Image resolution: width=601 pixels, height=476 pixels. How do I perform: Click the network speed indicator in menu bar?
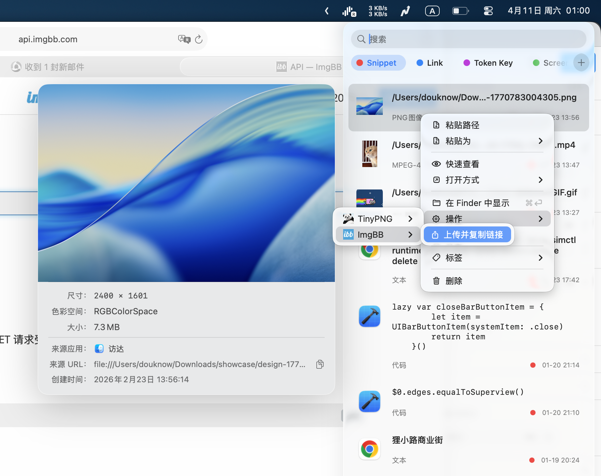click(x=378, y=11)
